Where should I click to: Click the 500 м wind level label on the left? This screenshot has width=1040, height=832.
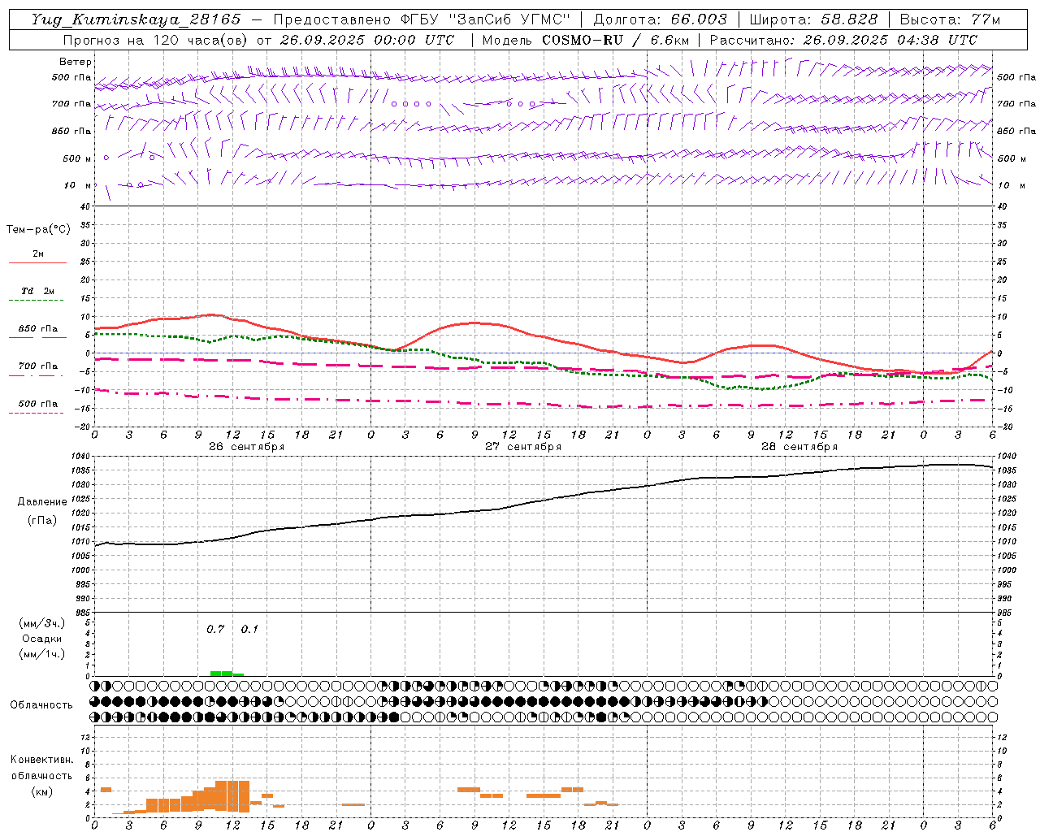point(77,158)
